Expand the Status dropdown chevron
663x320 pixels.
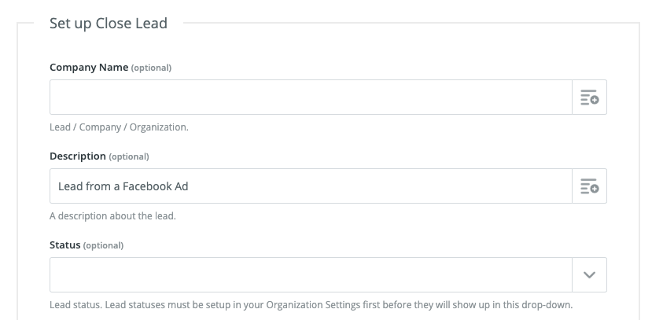click(589, 275)
